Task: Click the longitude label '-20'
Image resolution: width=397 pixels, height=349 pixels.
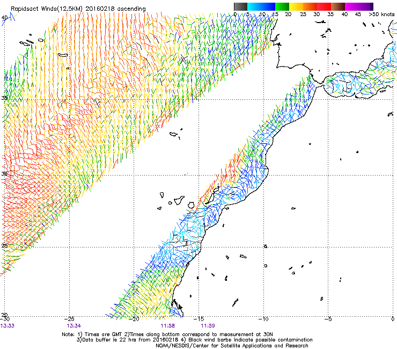Action: coord(134,319)
